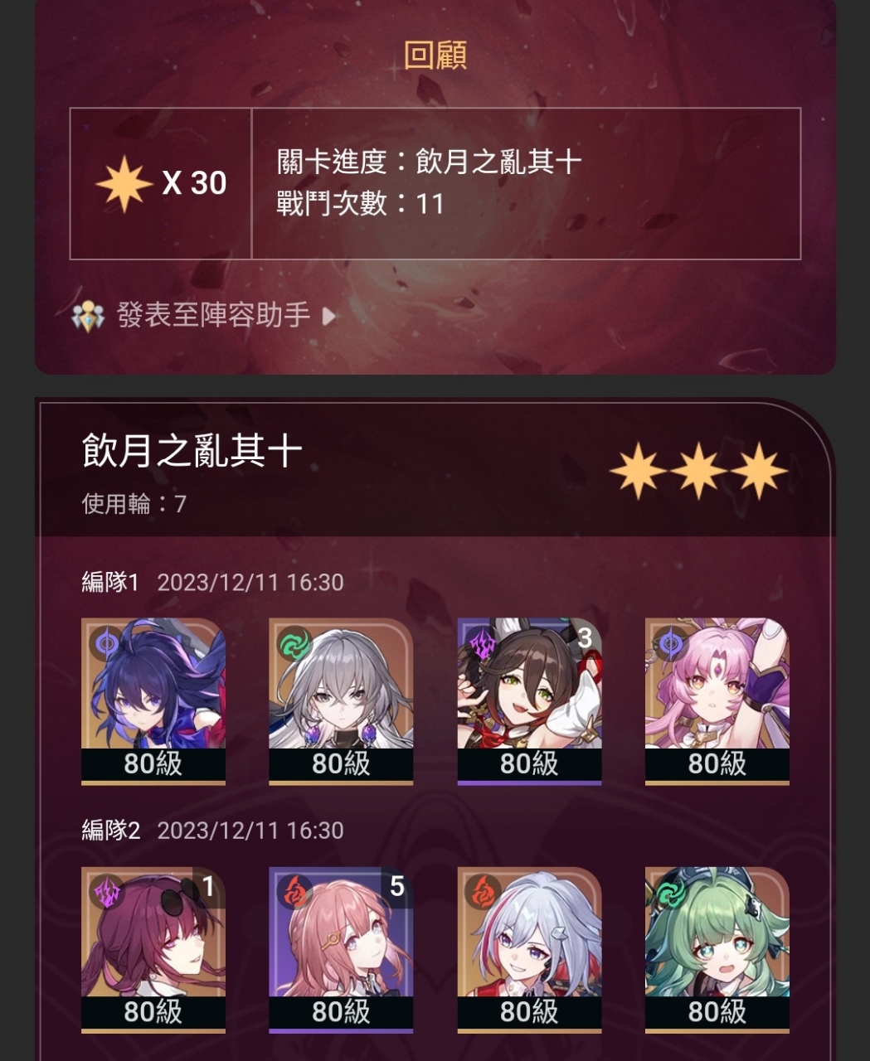Select Bronya's portrait in Team 1
This screenshot has width=870, height=1061.
click(x=341, y=700)
